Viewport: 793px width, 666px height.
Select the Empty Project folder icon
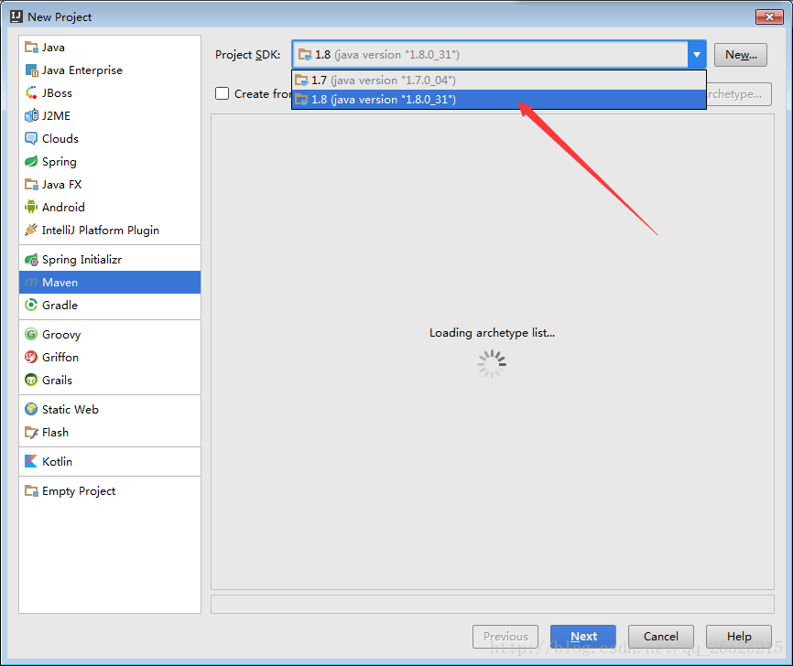[x=31, y=491]
